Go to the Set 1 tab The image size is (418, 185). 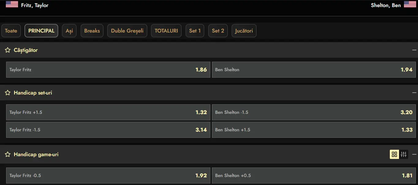coord(195,31)
